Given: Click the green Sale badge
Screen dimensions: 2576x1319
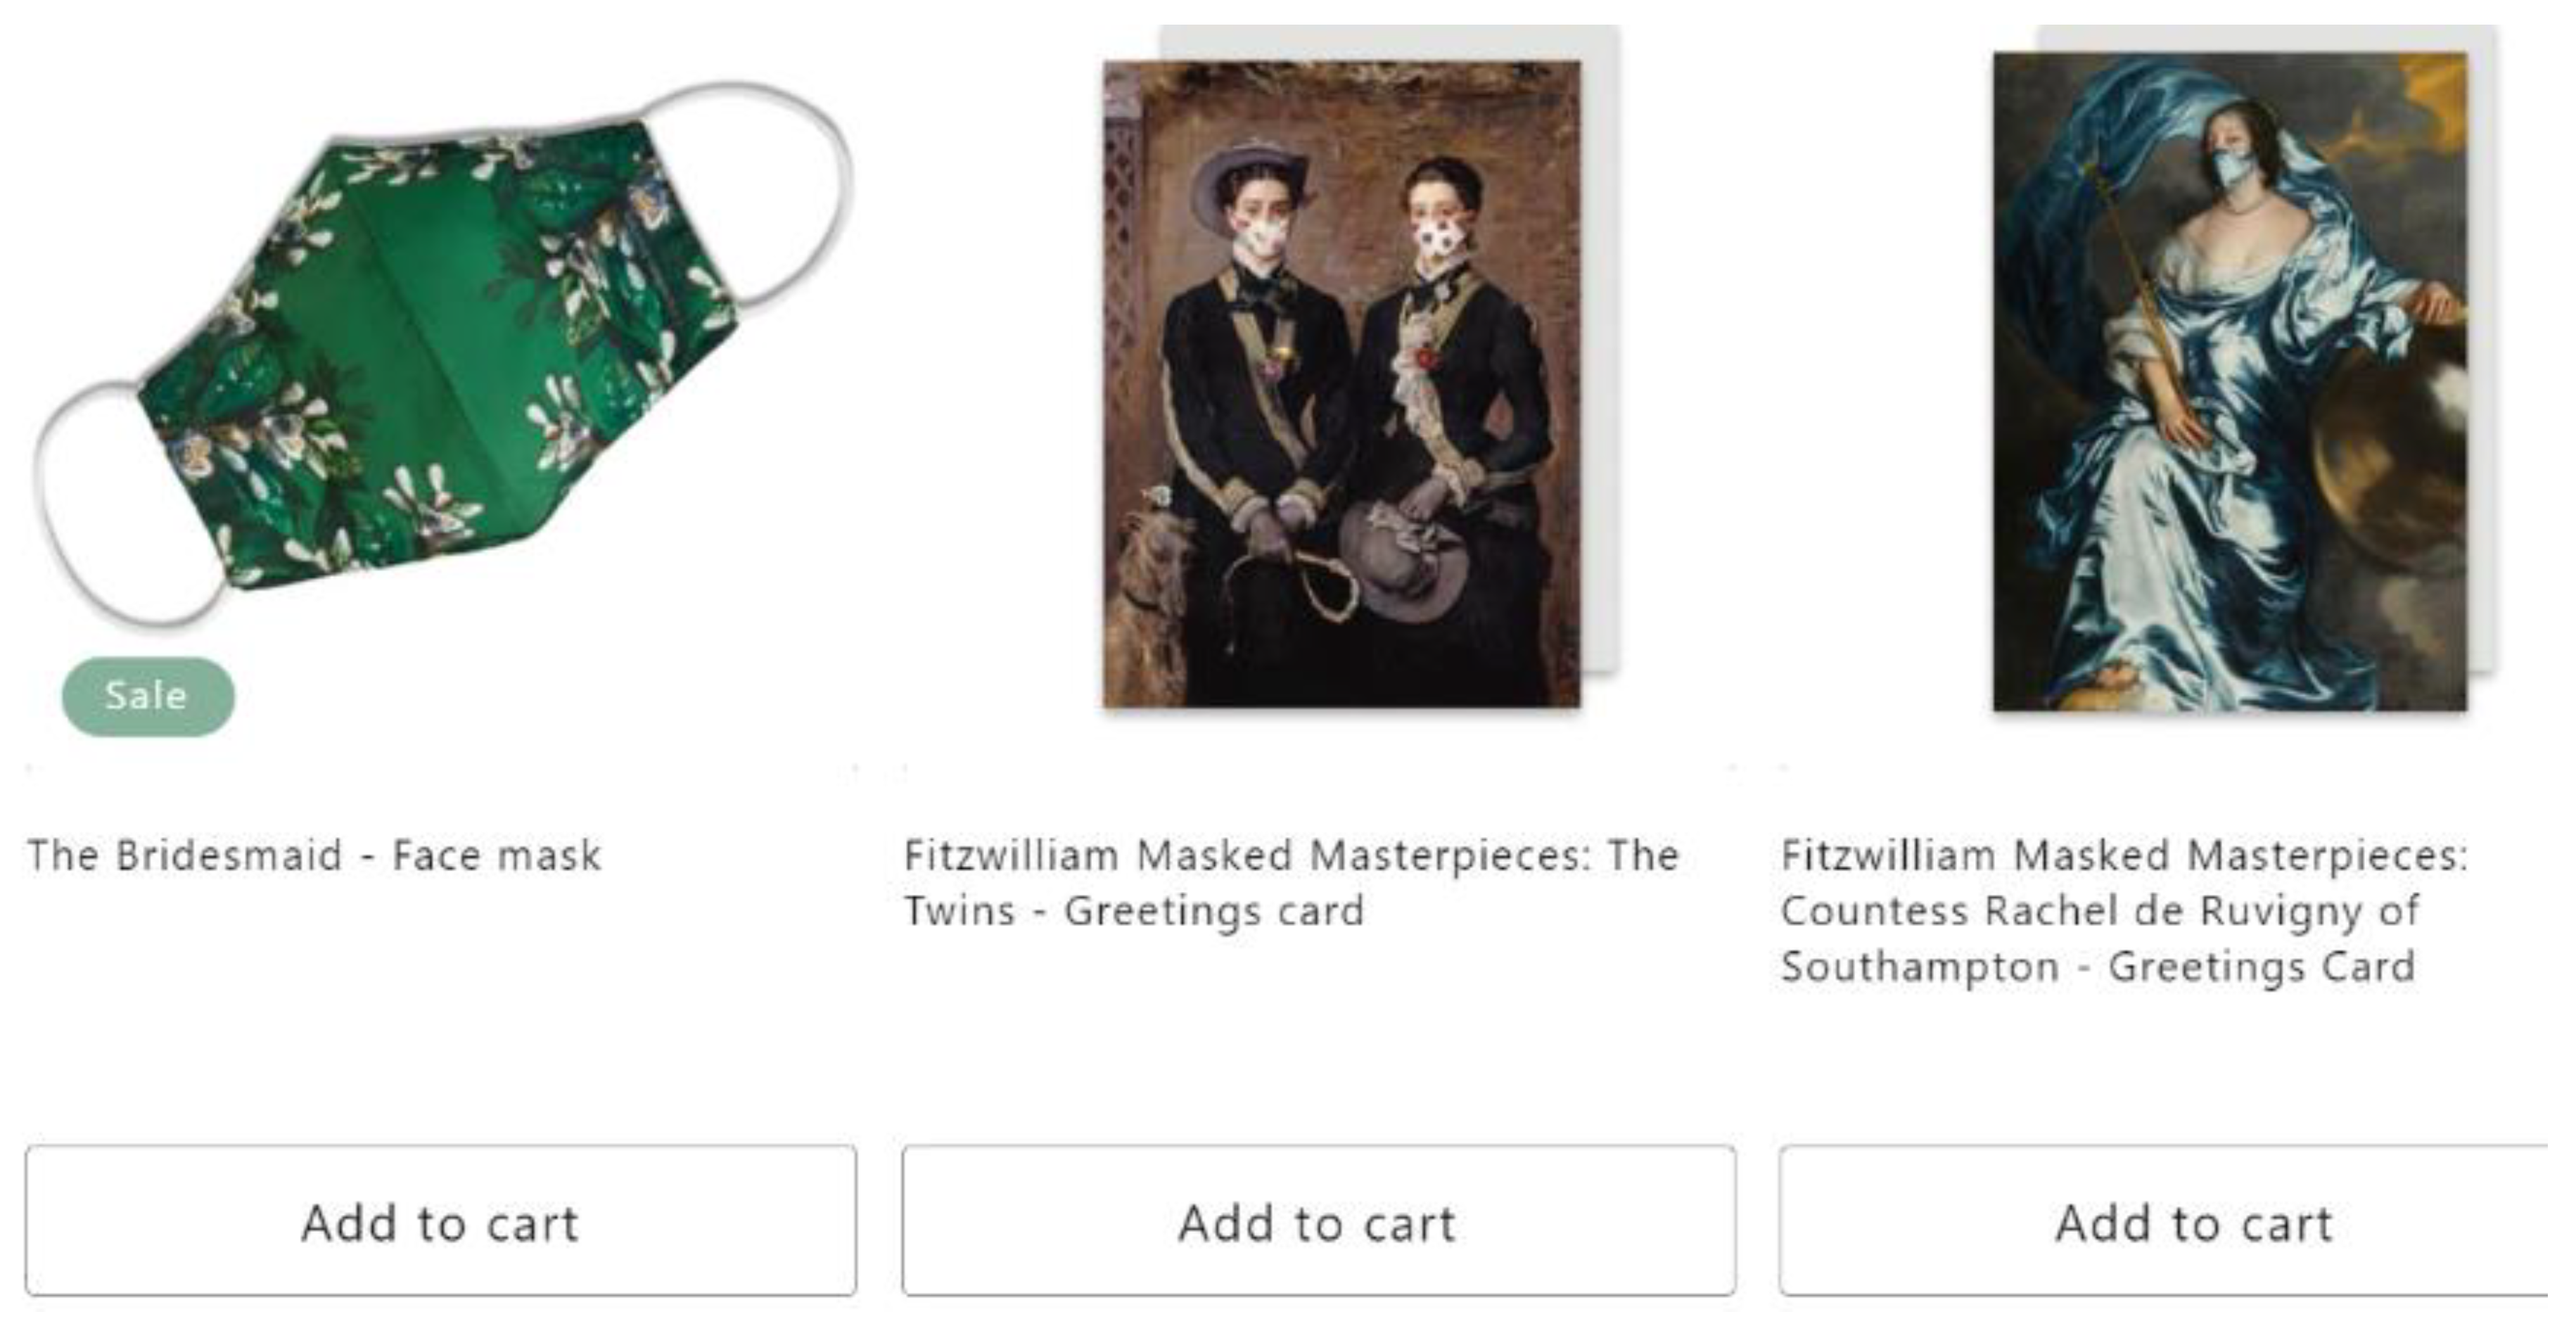Looking at the screenshot, I should (x=147, y=696).
